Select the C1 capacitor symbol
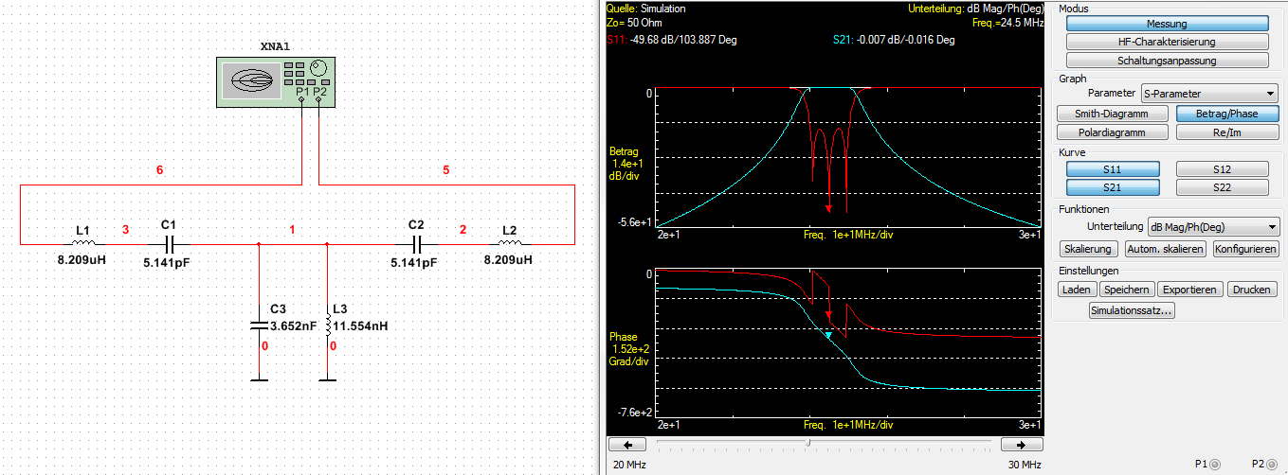 pyautogui.click(x=169, y=243)
